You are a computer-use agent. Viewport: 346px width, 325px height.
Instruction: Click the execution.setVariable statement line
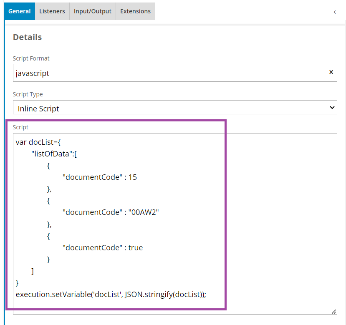click(x=111, y=295)
